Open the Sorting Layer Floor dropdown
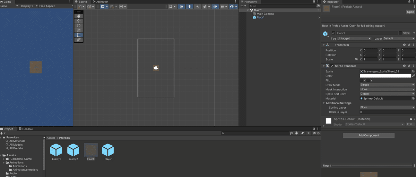Image resolution: width=416 pixels, height=177 pixels. click(x=387, y=107)
